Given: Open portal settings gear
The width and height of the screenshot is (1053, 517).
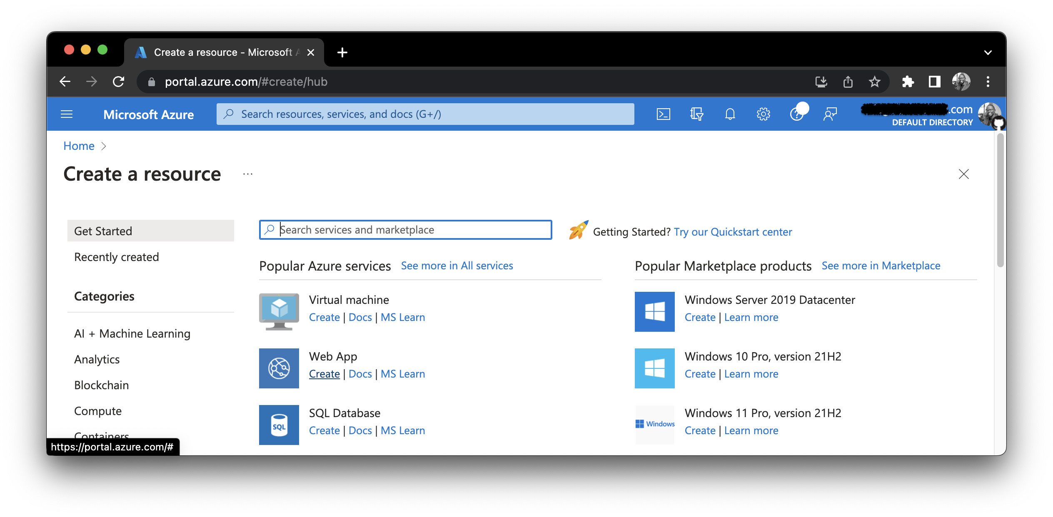Looking at the screenshot, I should (763, 114).
